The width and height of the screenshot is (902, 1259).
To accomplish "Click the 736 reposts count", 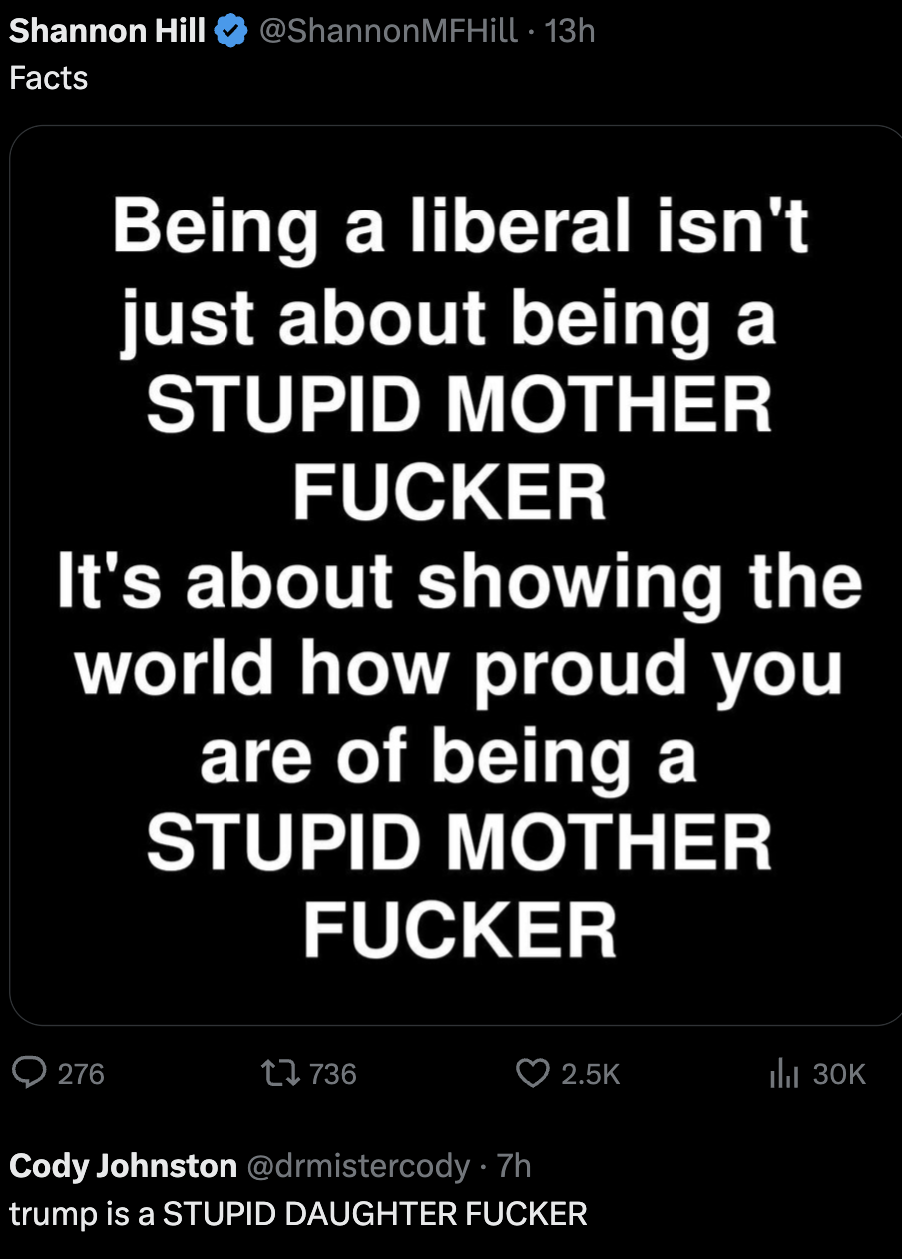I will (333, 1074).
